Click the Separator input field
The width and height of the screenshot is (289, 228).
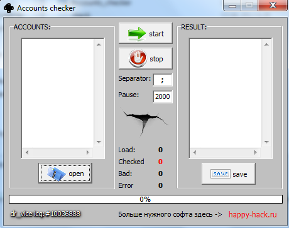pyautogui.click(x=163, y=80)
